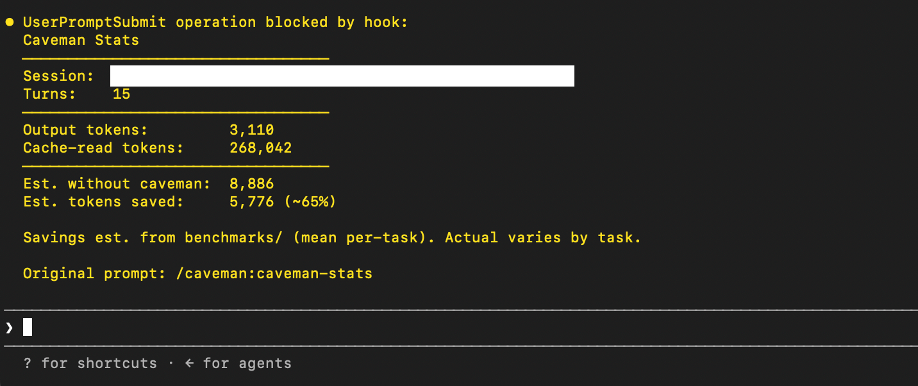Click the Est. tokens saved 5,776 value

[252, 202]
